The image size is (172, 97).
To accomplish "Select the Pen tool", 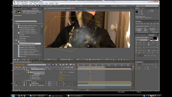I will [38, 6].
